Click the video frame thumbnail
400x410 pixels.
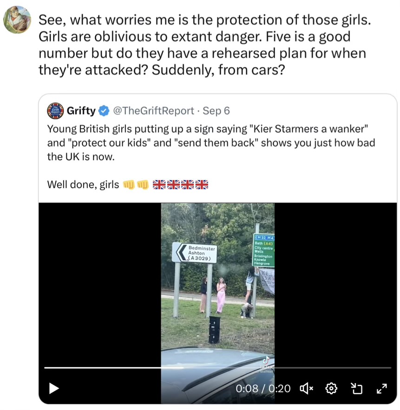pyautogui.click(x=218, y=303)
